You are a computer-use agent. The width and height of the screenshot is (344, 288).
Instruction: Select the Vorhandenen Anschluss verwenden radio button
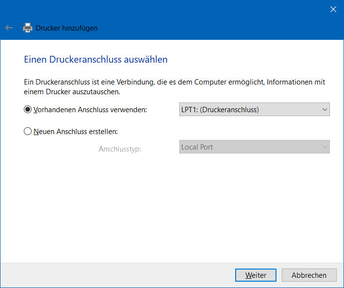click(28, 110)
